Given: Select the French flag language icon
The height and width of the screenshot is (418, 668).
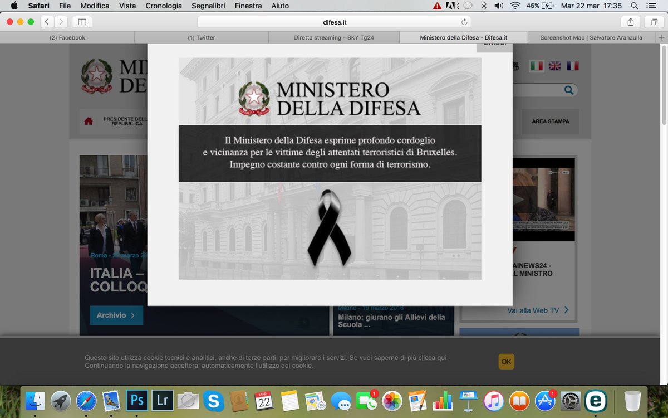Looking at the screenshot, I should point(573,65).
